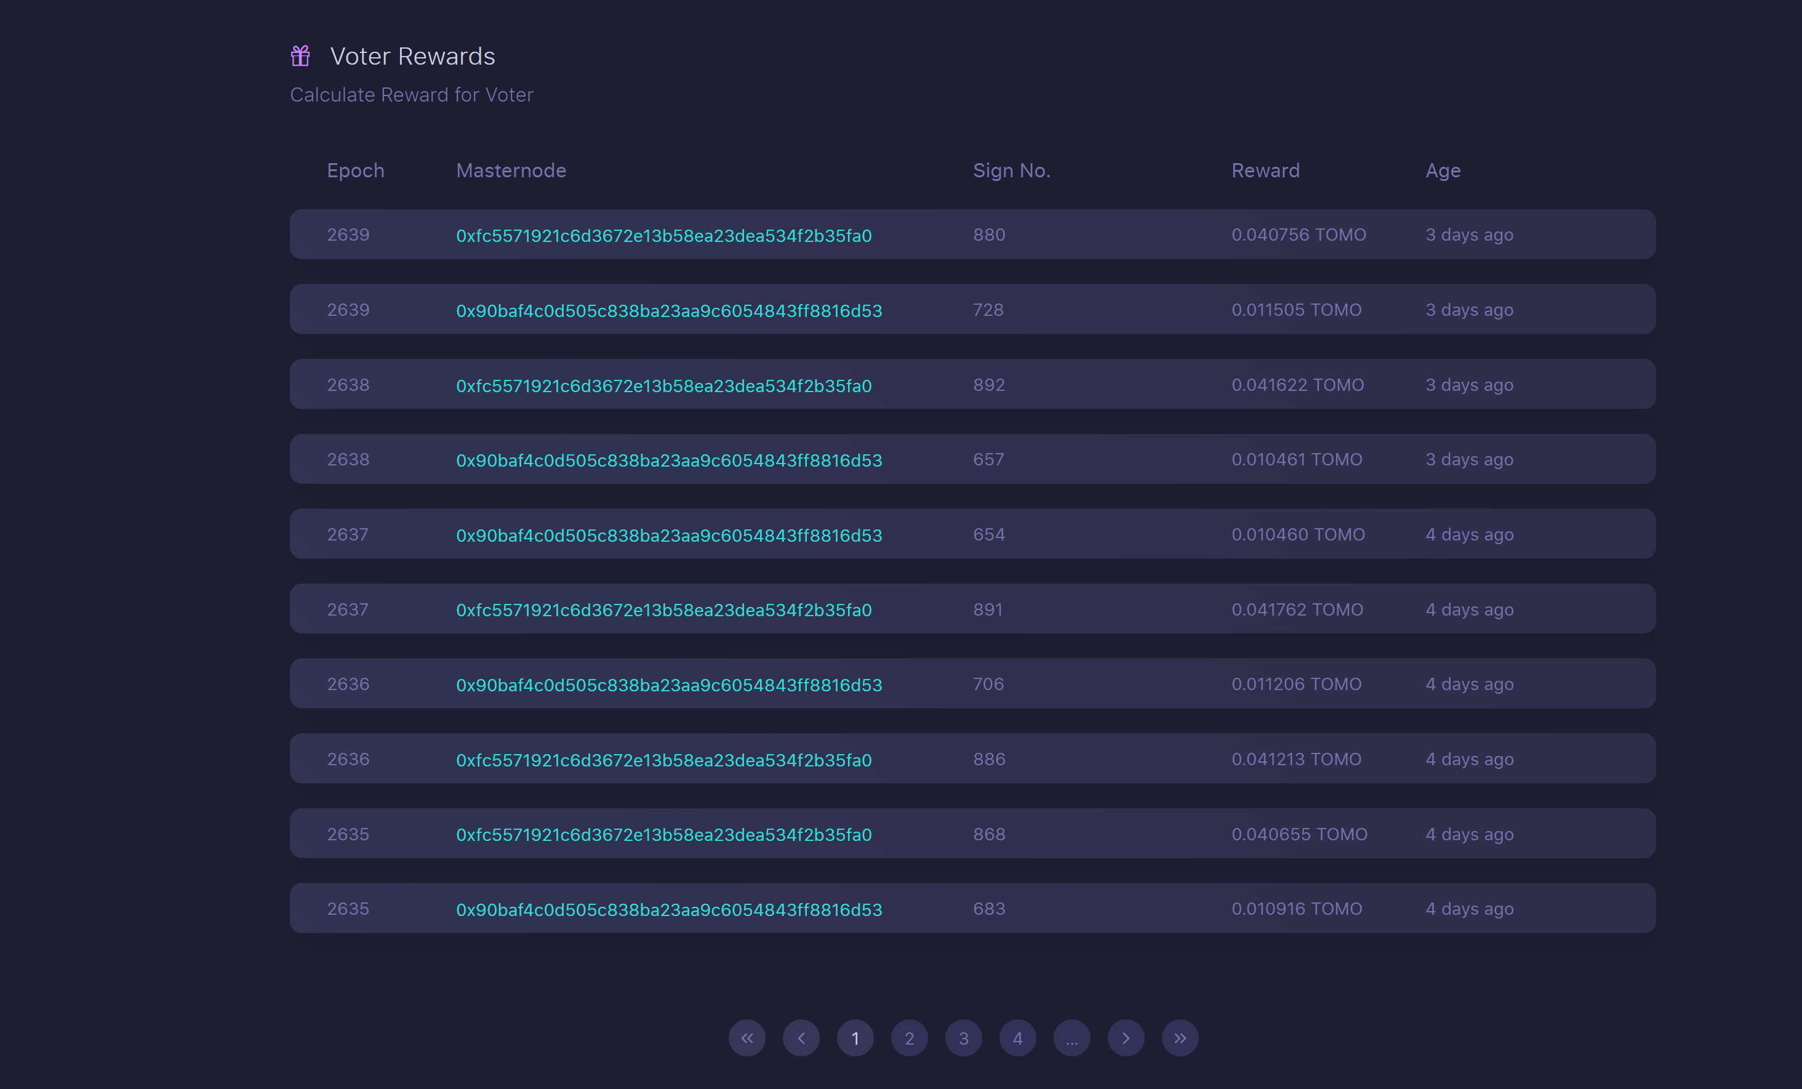Open masternode link with reward 0.010461 TOMO

tap(668, 460)
